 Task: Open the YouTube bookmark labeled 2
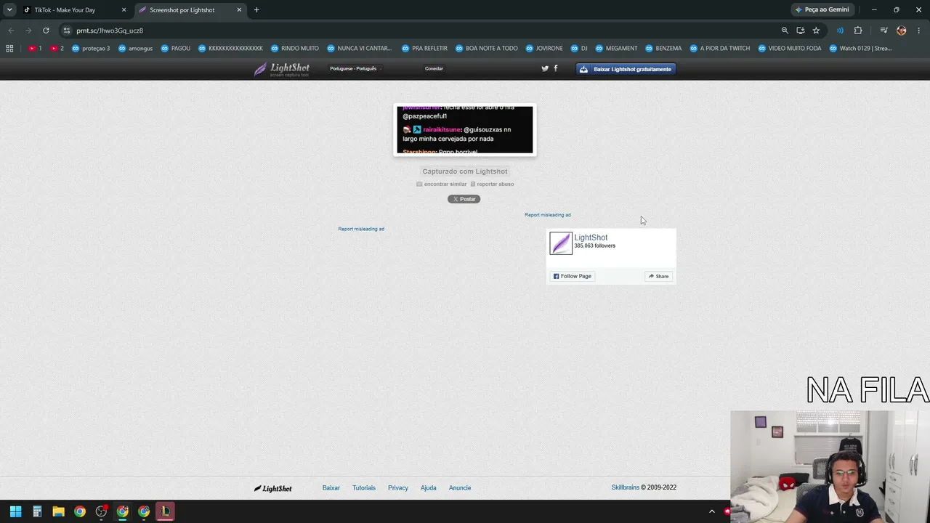[x=57, y=49]
